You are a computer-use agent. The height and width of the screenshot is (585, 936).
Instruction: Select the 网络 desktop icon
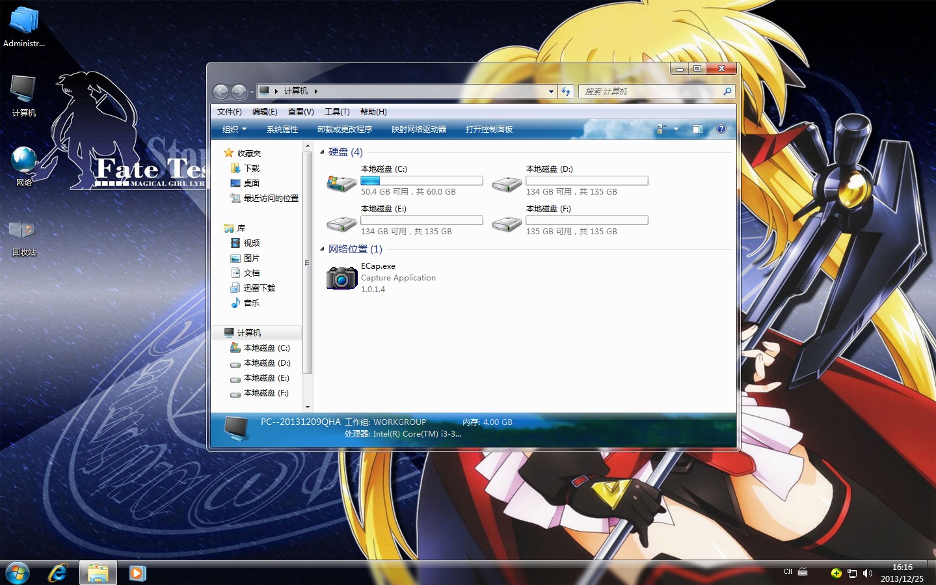(x=24, y=166)
